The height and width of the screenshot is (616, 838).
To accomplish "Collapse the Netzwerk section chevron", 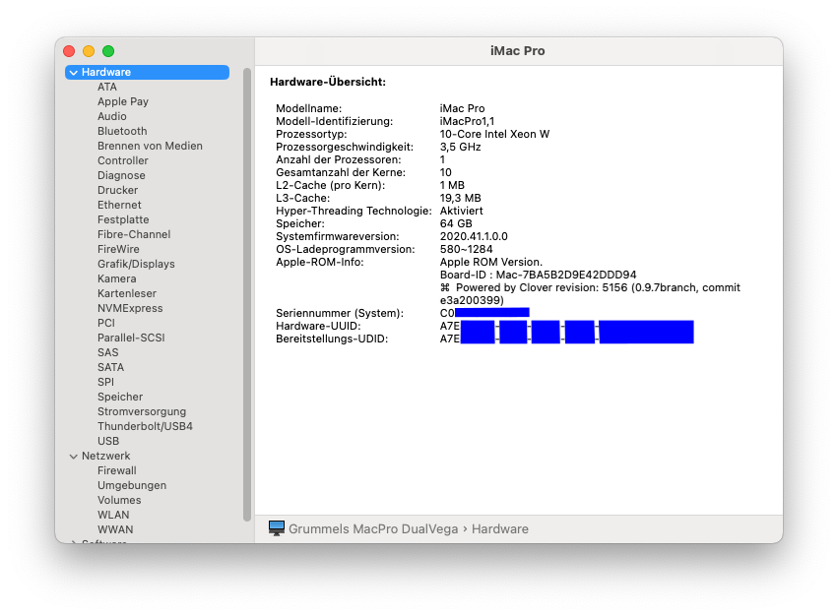I will [74, 457].
